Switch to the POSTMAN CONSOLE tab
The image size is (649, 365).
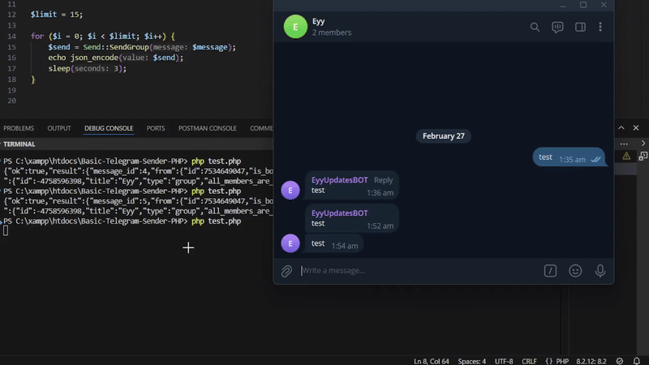click(207, 128)
